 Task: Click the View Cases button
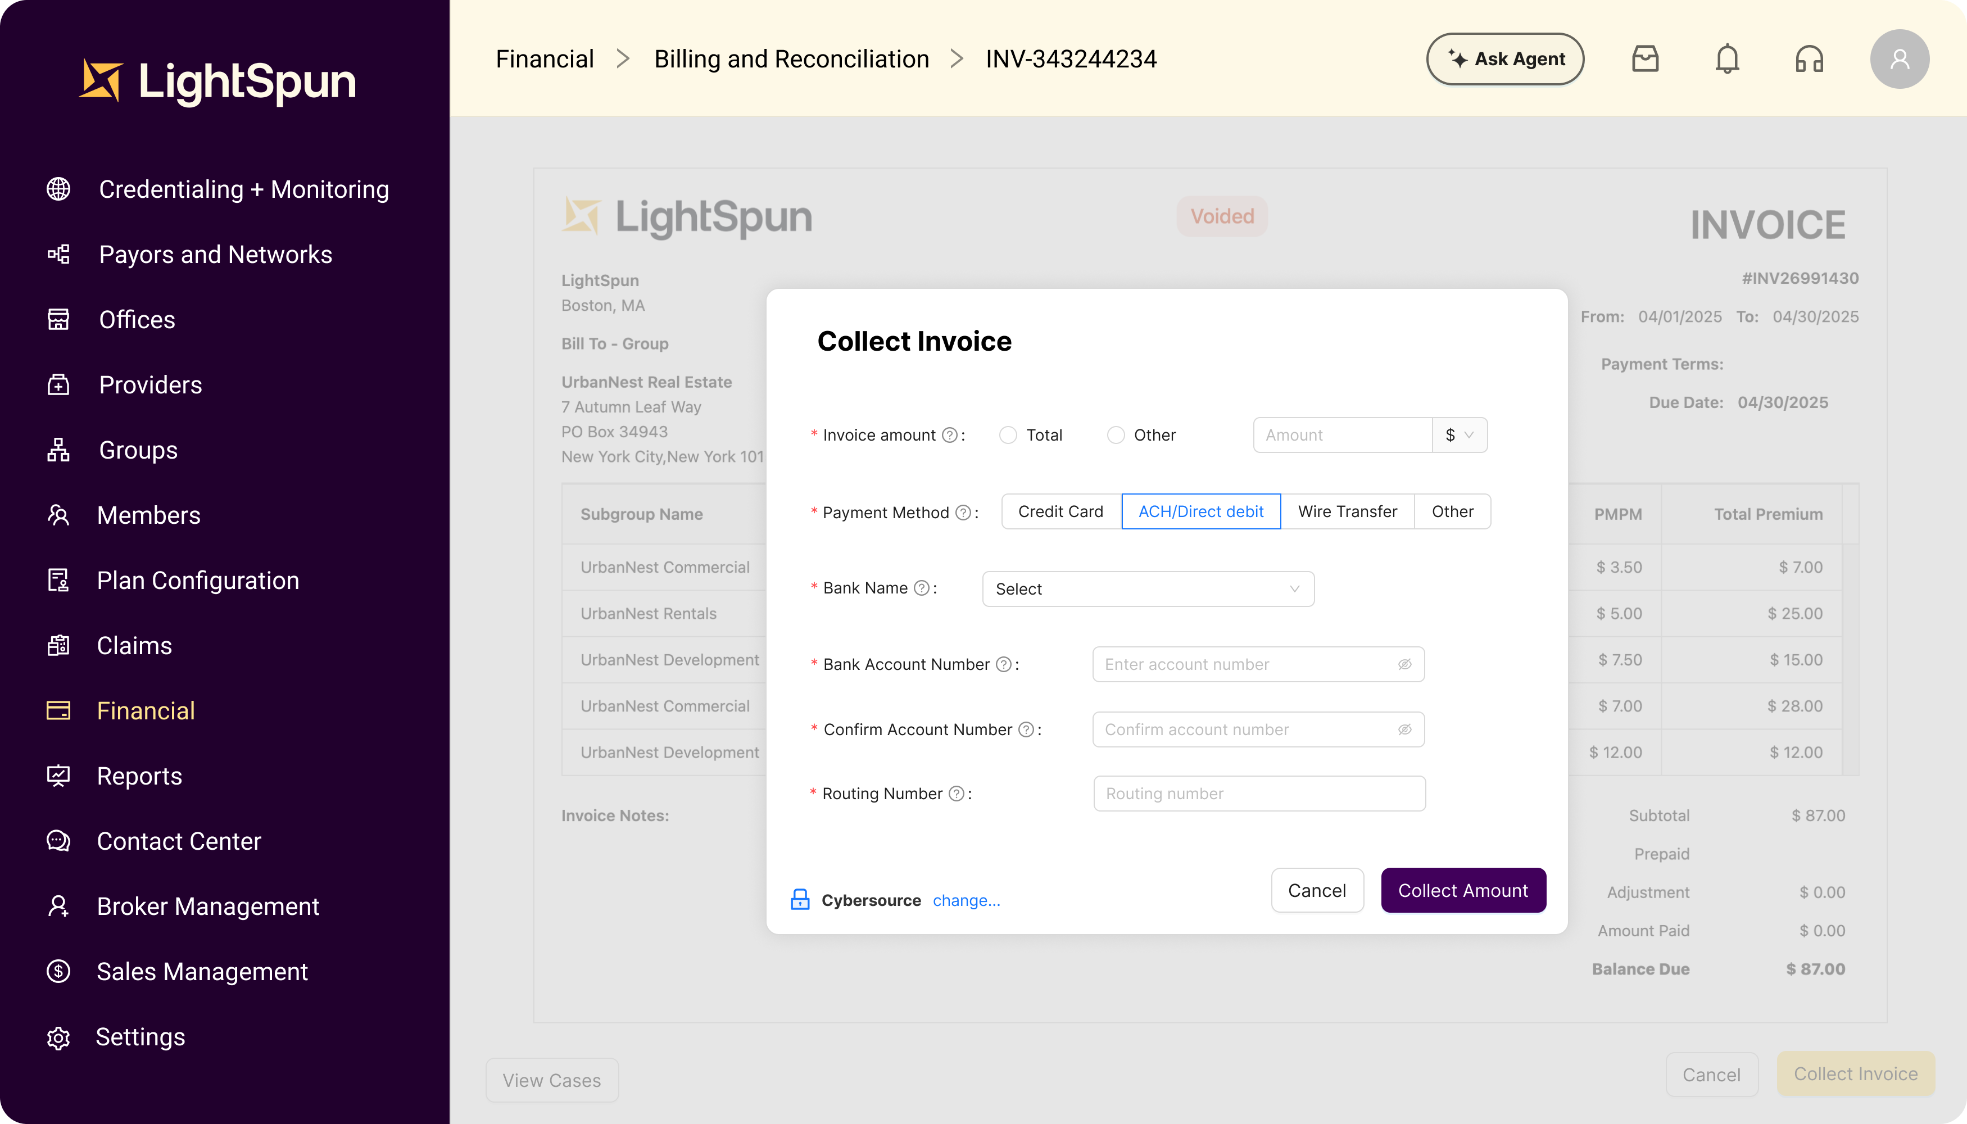click(x=552, y=1080)
